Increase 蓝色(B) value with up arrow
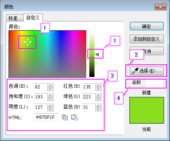Image resolution: width=170 pixels, height=141 pixels. [x=98, y=106]
